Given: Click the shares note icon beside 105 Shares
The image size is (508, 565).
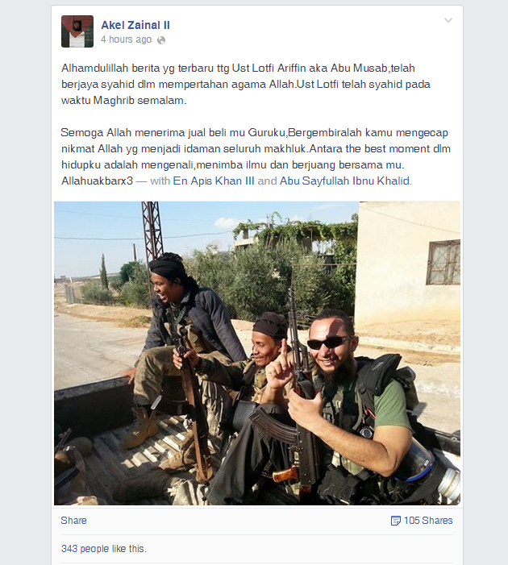Looking at the screenshot, I should tap(395, 521).
